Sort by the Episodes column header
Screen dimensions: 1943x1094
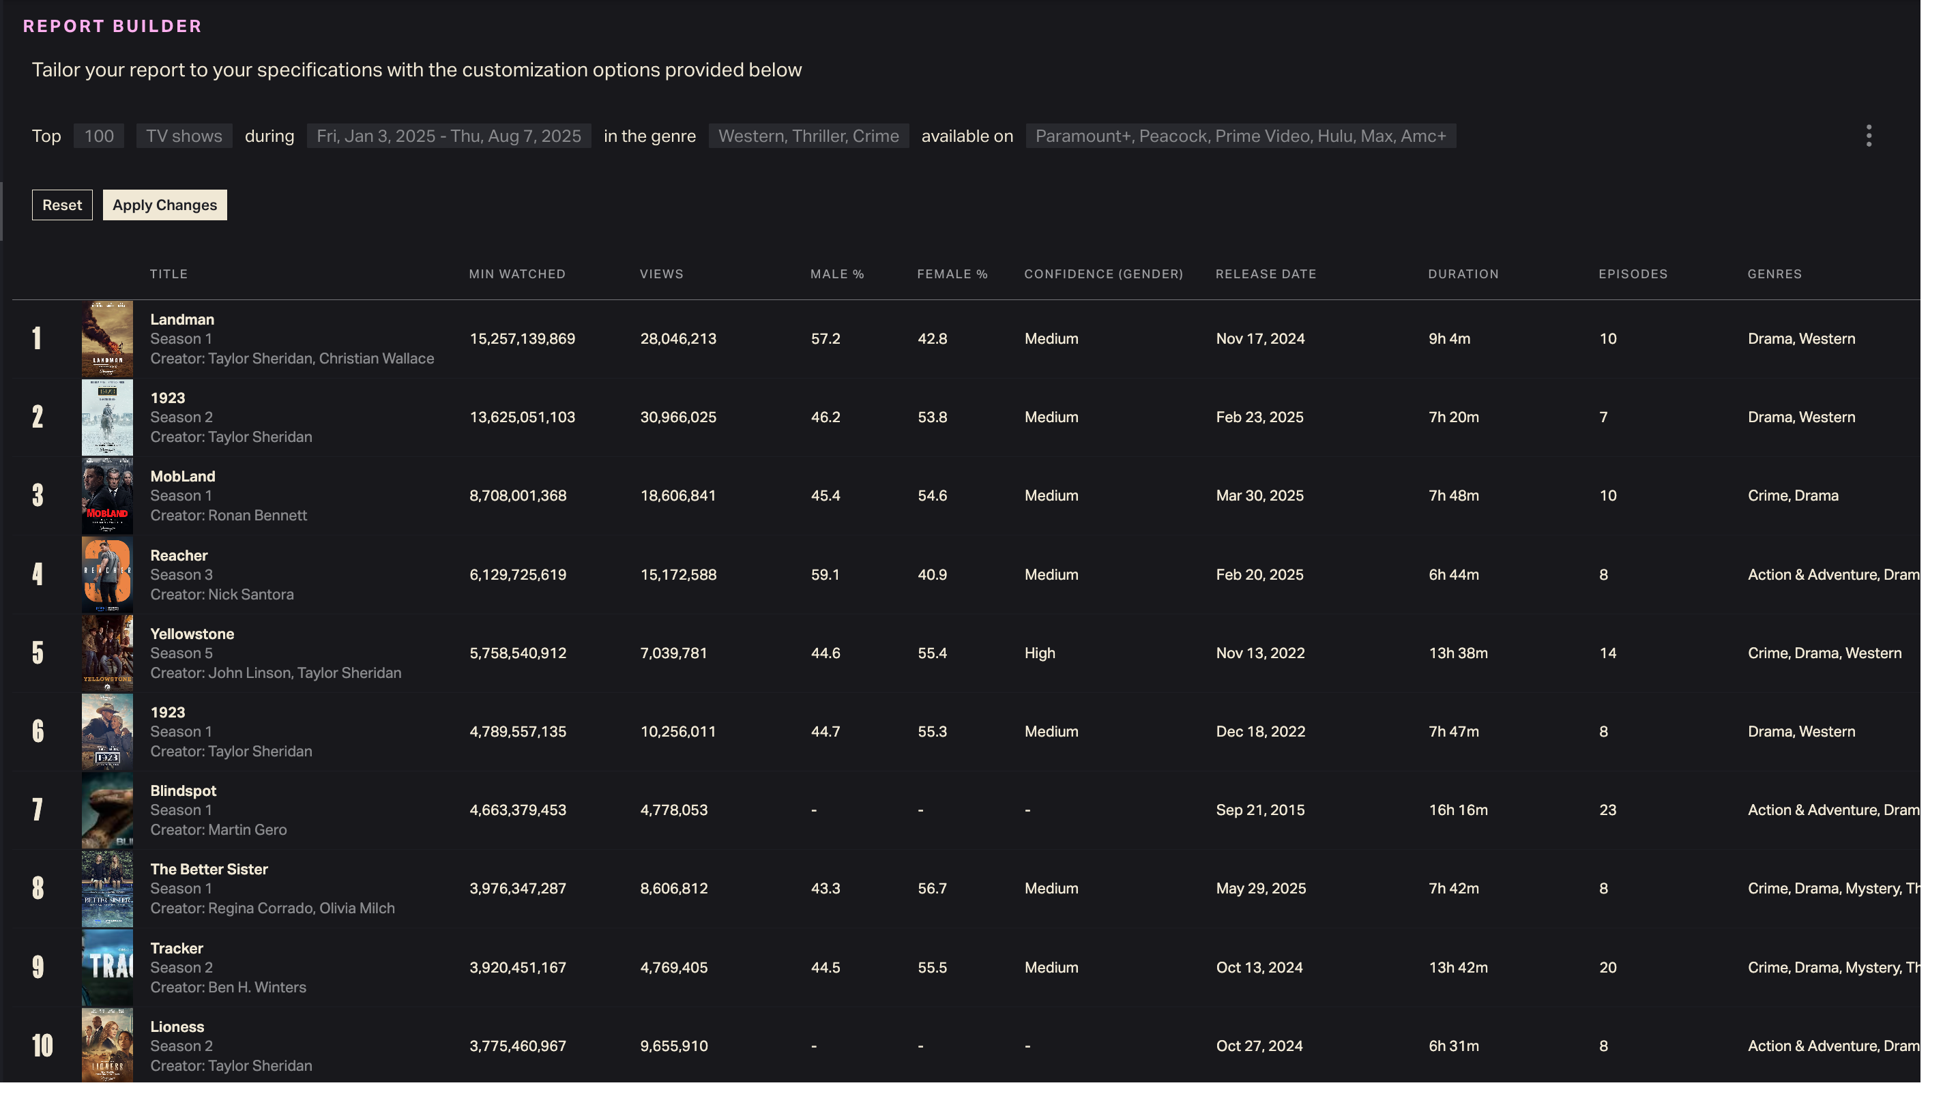tap(1632, 273)
